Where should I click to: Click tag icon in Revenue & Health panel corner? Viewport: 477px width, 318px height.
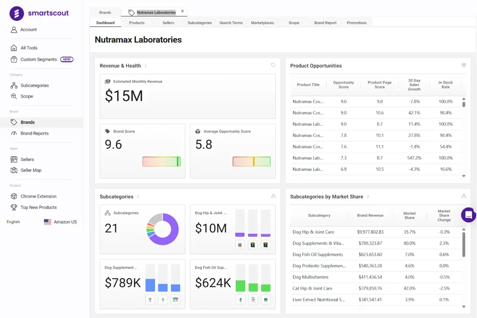(x=273, y=65)
